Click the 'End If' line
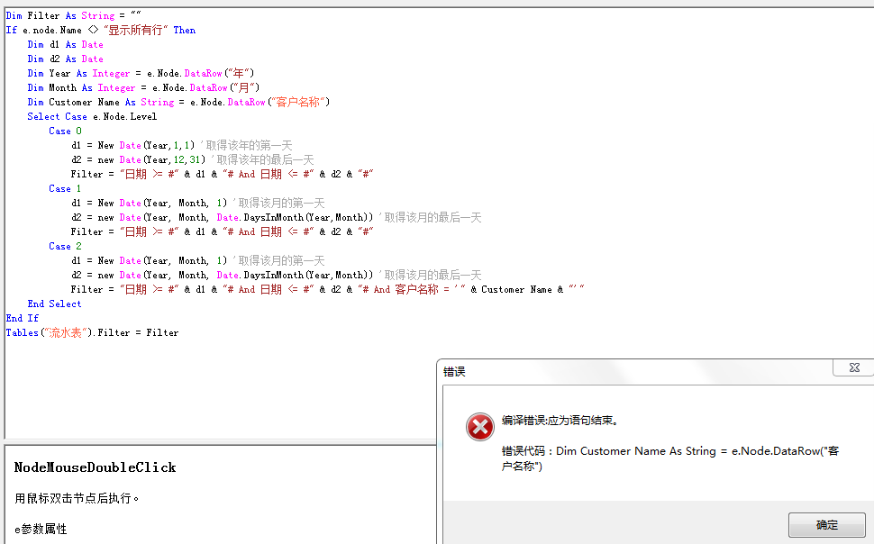This screenshot has width=874, height=544. (23, 318)
